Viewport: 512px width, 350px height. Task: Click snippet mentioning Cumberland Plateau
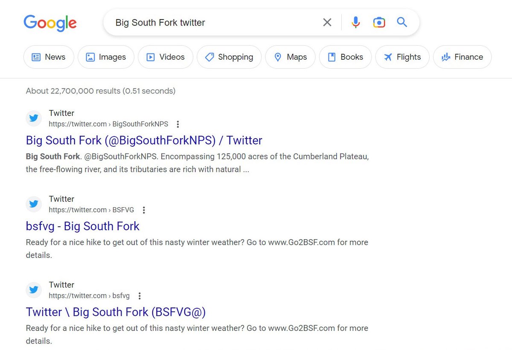(x=197, y=163)
